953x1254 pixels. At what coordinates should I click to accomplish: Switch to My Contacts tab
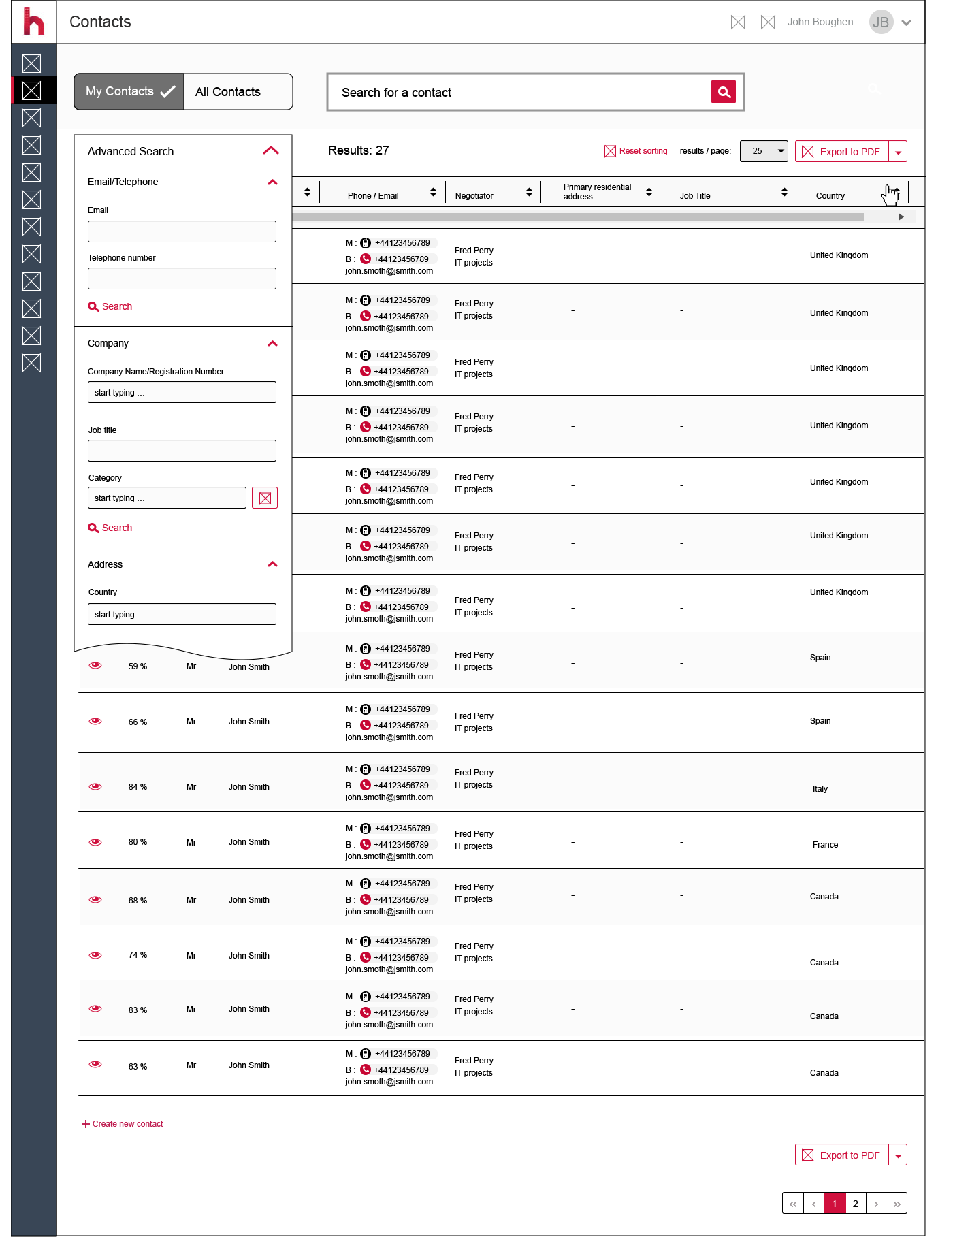(x=129, y=91)
